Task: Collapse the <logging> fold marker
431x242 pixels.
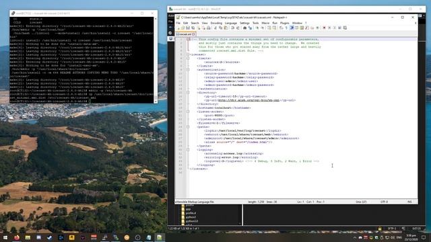Action: tap(188, 150)
